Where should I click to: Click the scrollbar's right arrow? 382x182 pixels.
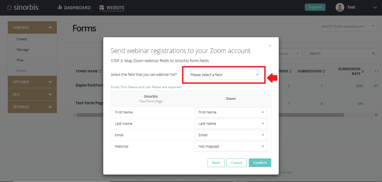coord(376,115)
